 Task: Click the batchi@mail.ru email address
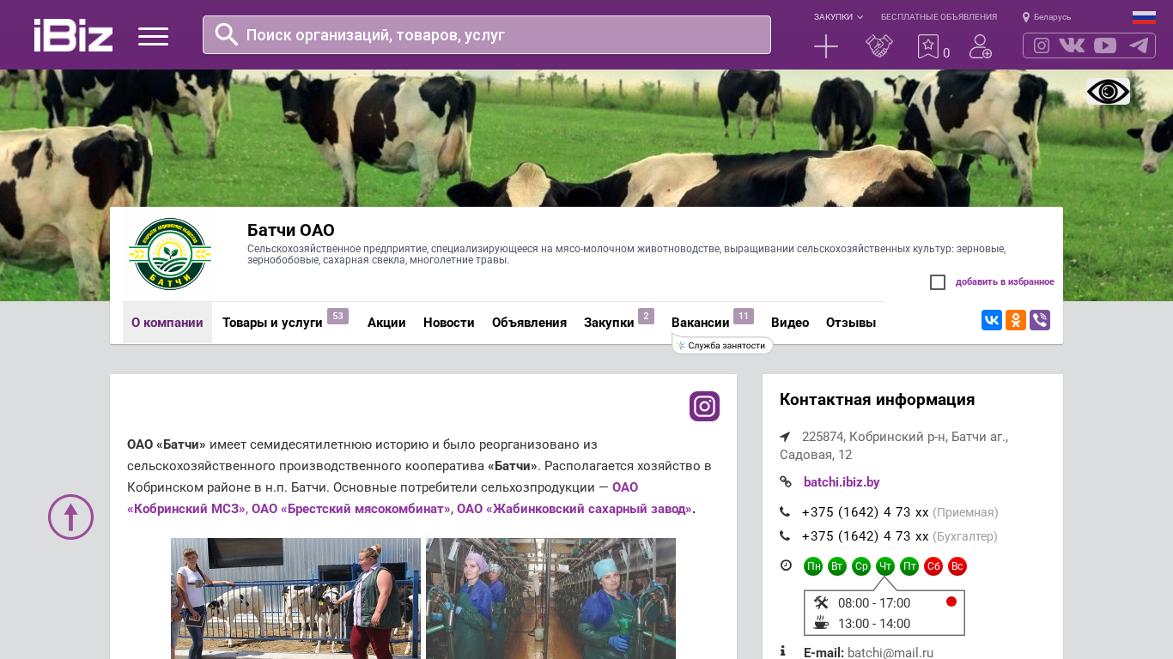pos(890,653)
